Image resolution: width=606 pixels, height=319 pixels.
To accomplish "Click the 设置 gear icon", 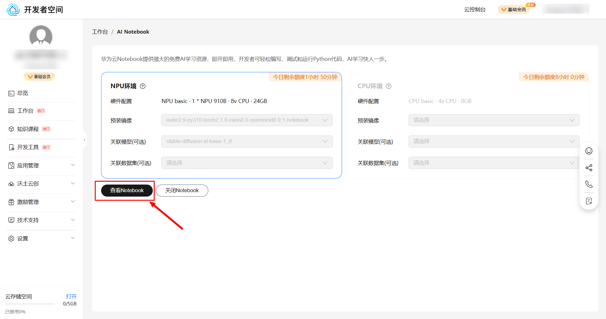I will pyautogui.click(x=11, y=238).
